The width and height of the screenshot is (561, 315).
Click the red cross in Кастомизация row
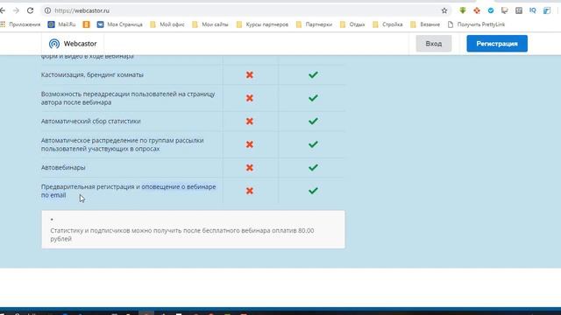tap(250, 74)
